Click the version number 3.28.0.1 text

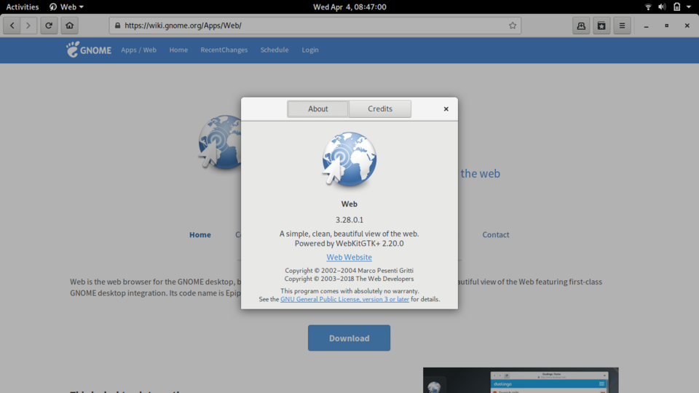point(349,220)
